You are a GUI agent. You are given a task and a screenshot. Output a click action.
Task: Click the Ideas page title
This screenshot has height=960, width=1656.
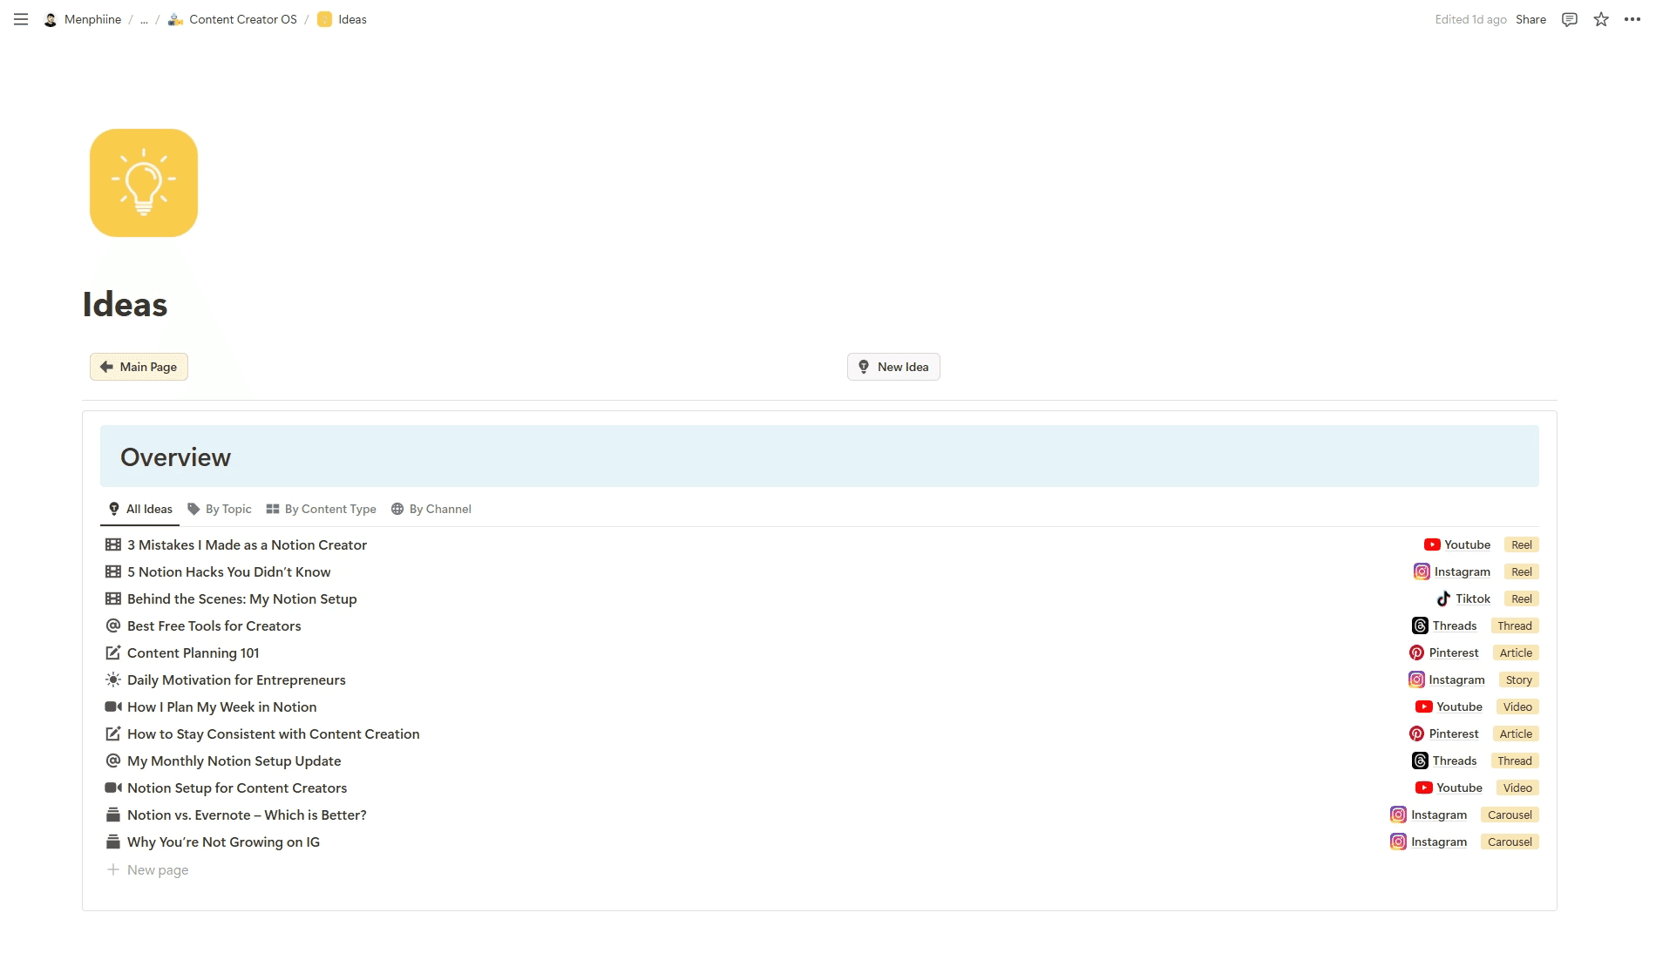click(125, 305)
